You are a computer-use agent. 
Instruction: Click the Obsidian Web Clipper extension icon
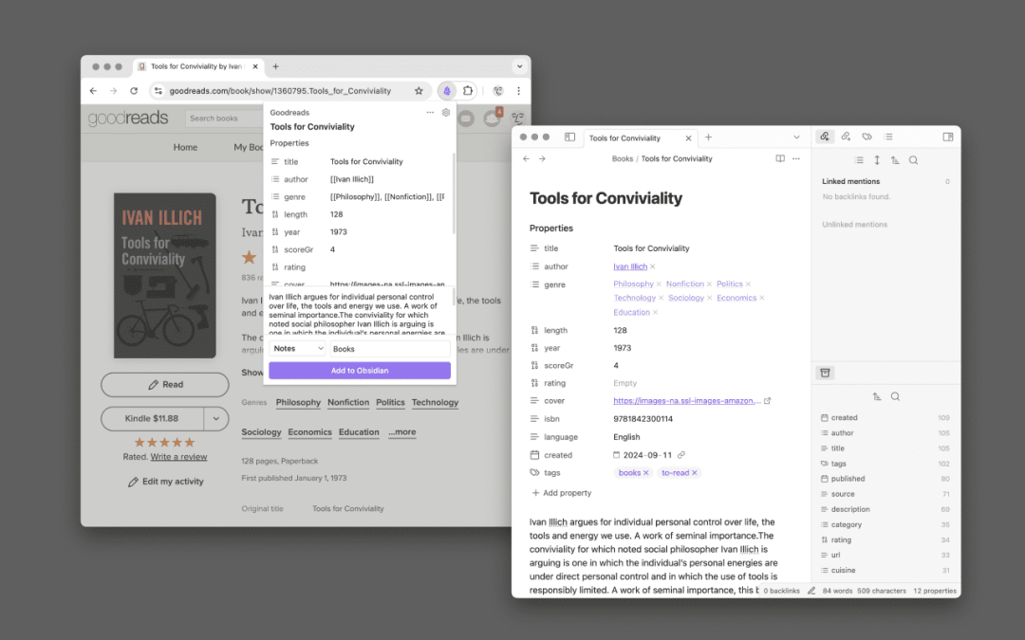447,91
